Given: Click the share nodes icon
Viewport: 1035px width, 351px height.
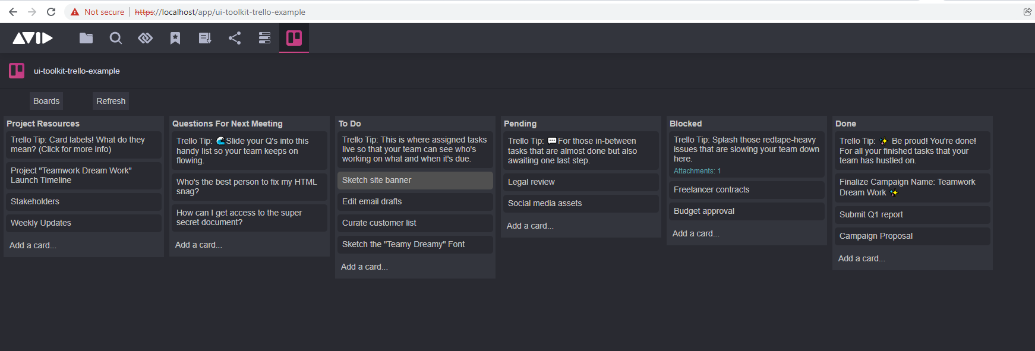Looking at the screenshot, I should point(235,38).
